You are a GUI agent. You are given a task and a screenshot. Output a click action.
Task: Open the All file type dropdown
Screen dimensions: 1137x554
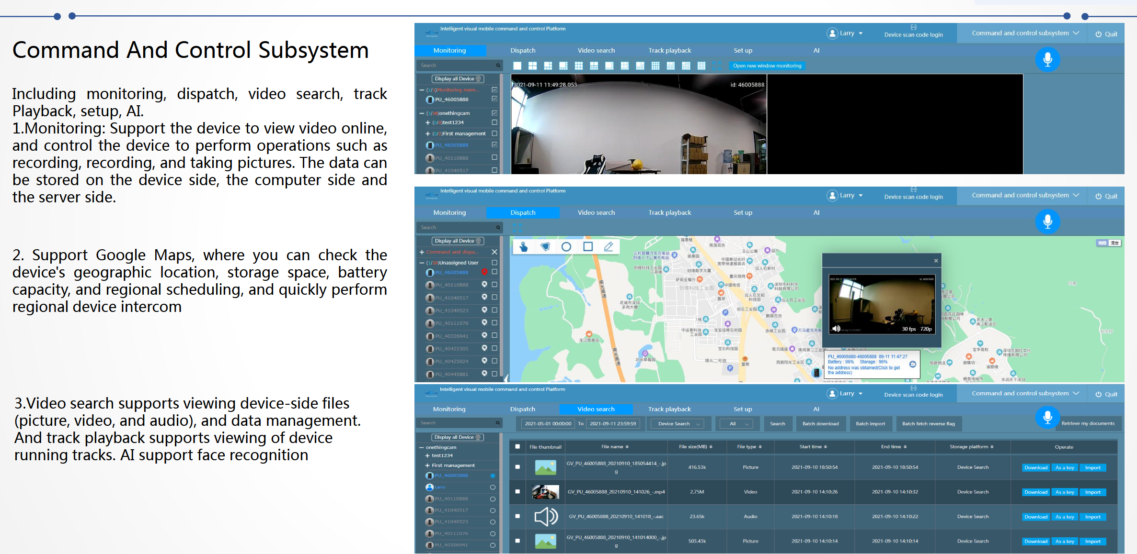point(736,424)
